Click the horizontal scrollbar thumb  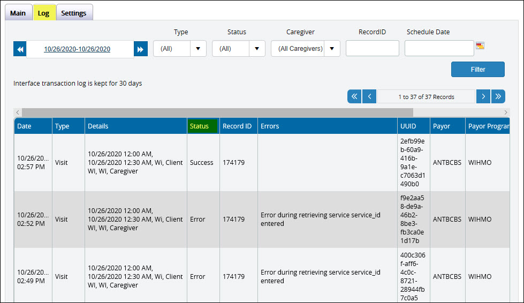[217, 112]
